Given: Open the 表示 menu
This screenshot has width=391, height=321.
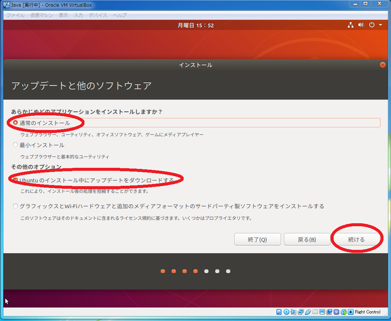Looking at the screenshot, I should 63,15.
